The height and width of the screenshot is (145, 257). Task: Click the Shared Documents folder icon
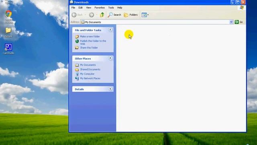click(x=77, y=70)
